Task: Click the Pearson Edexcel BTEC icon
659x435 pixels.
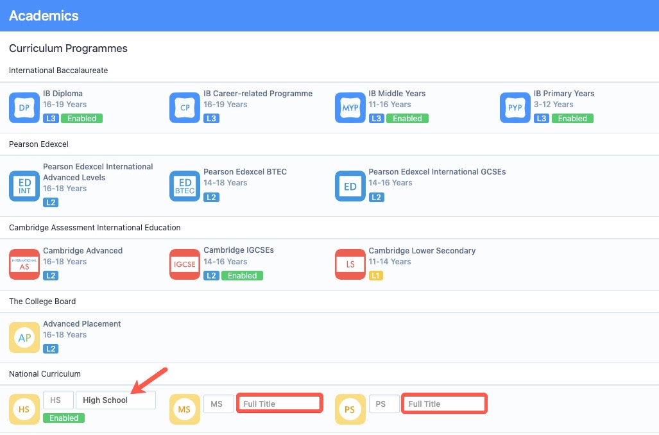Action: [184, 185]
